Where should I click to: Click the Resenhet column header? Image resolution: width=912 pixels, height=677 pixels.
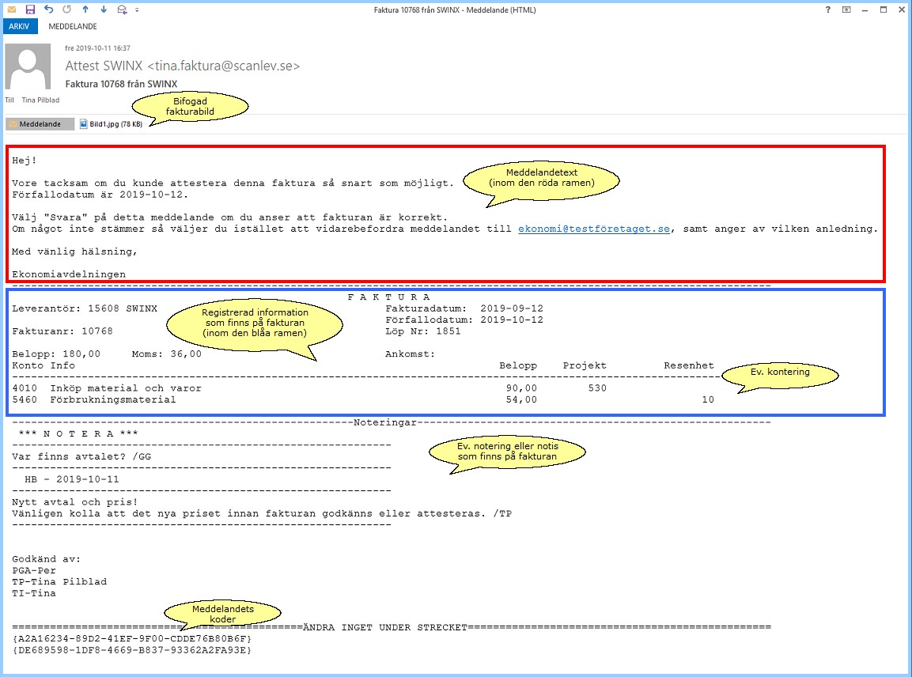click(689, 365)
